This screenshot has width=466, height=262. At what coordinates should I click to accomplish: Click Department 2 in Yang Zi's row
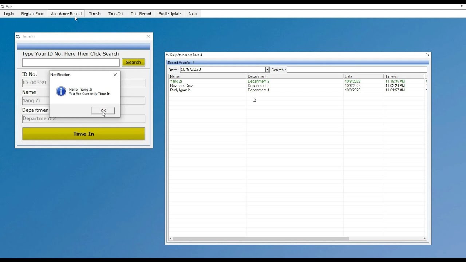(258, 82)
